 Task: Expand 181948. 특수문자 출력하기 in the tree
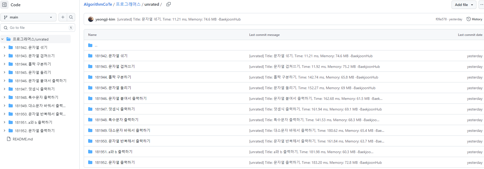point(4,97)
